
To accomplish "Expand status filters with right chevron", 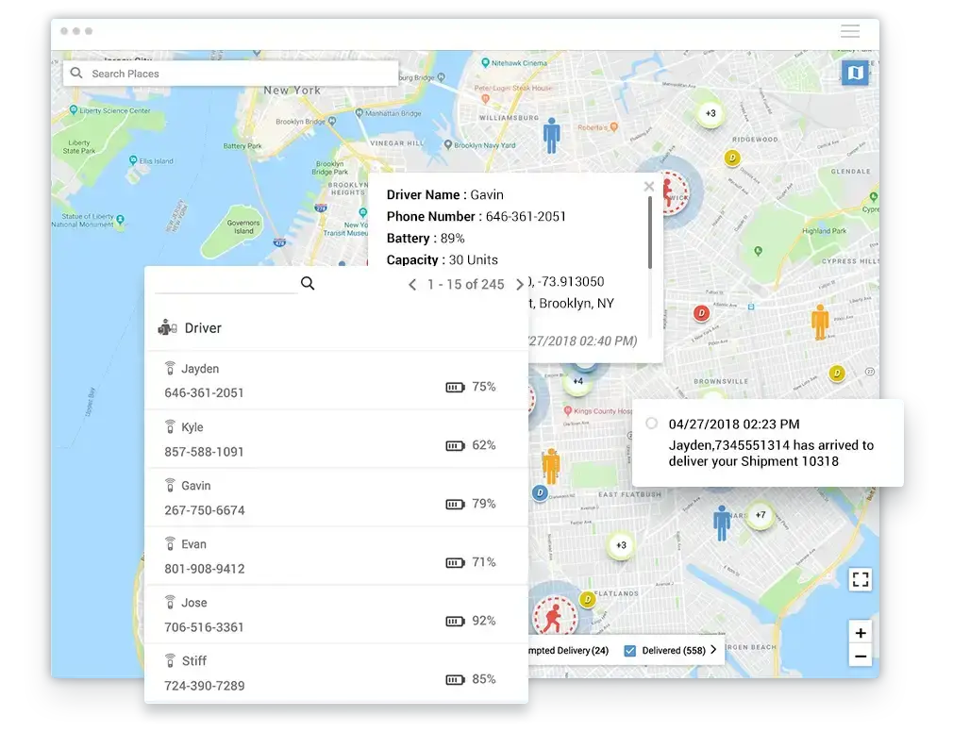I will [x=713, y=650].
